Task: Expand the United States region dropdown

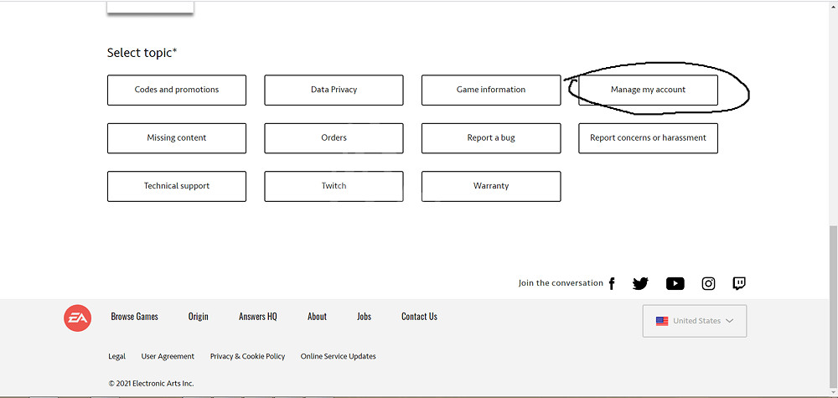Action: 694,321
